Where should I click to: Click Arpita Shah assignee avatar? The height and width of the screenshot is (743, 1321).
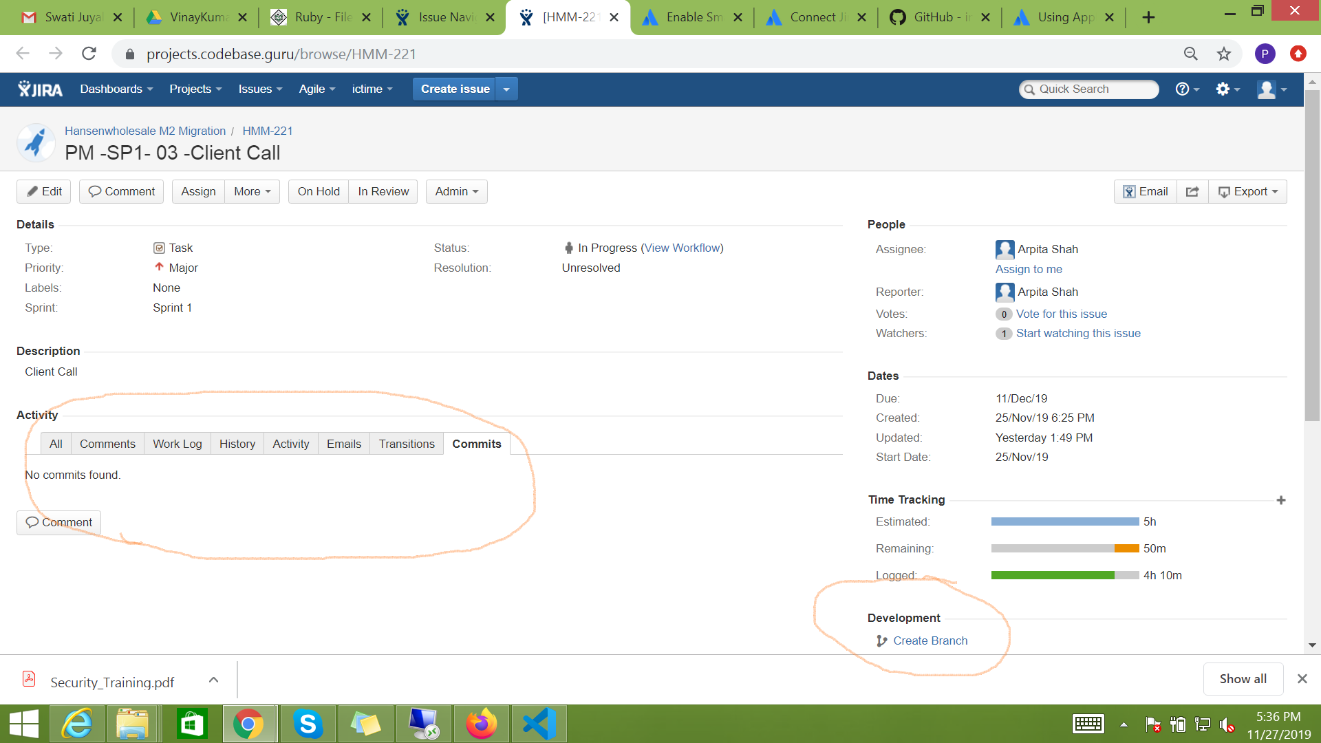(x=1005, y=249)
